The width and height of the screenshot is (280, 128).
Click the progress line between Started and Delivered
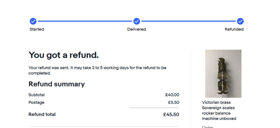click(x=85, y=21)
